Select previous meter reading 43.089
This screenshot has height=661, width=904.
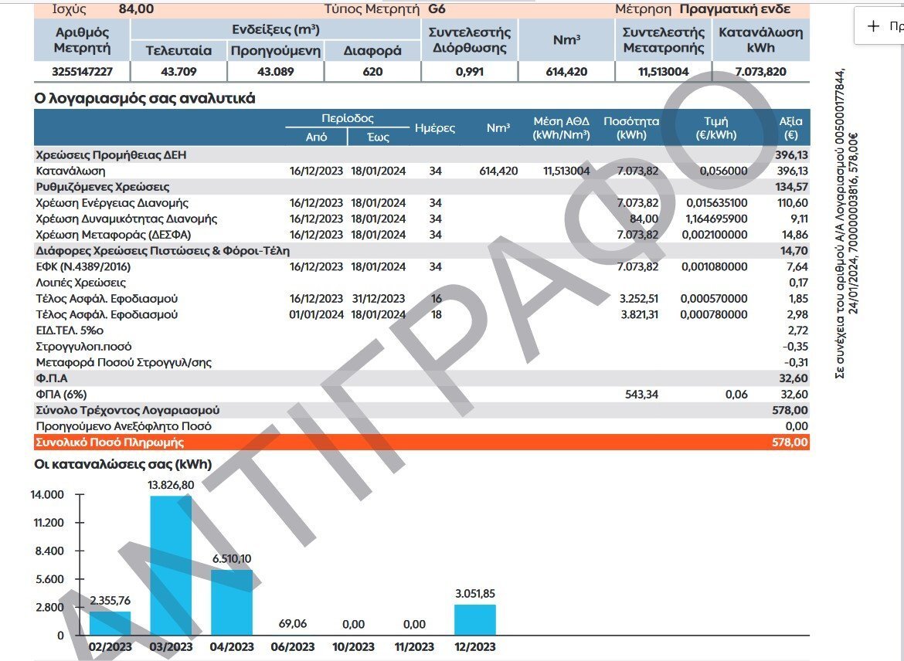pyautogui.click(x=276, y=72)
